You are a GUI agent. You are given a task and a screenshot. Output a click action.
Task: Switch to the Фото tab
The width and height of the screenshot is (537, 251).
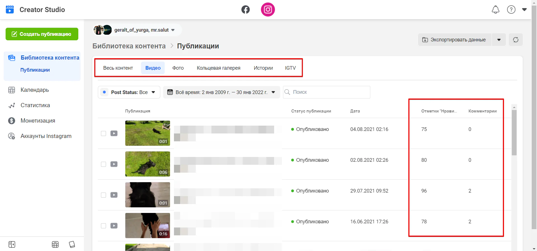tap(178, 68)
